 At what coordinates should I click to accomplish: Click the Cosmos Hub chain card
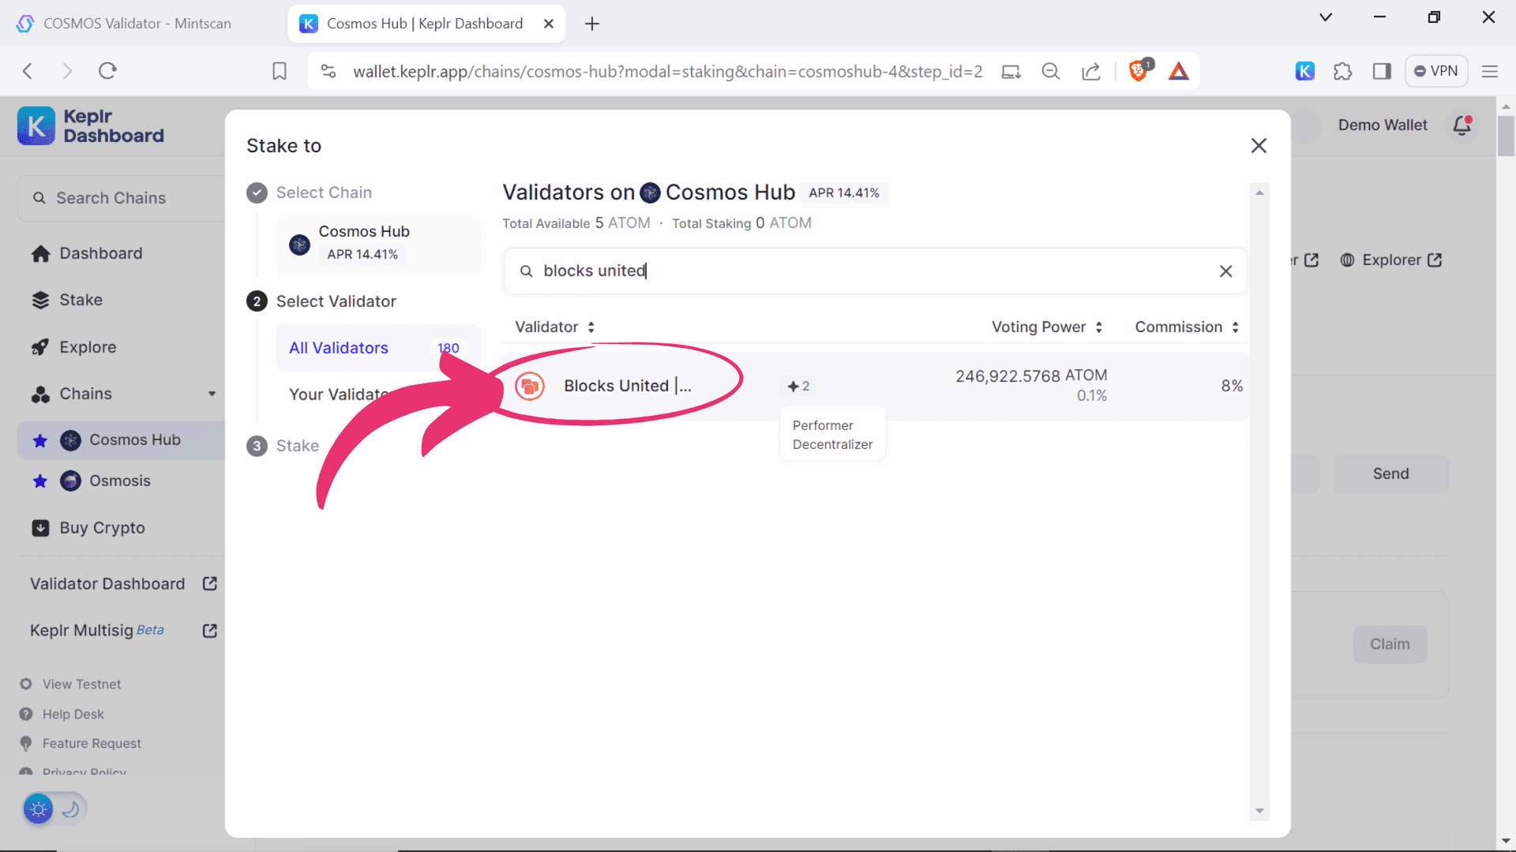(x=377, y=244)
